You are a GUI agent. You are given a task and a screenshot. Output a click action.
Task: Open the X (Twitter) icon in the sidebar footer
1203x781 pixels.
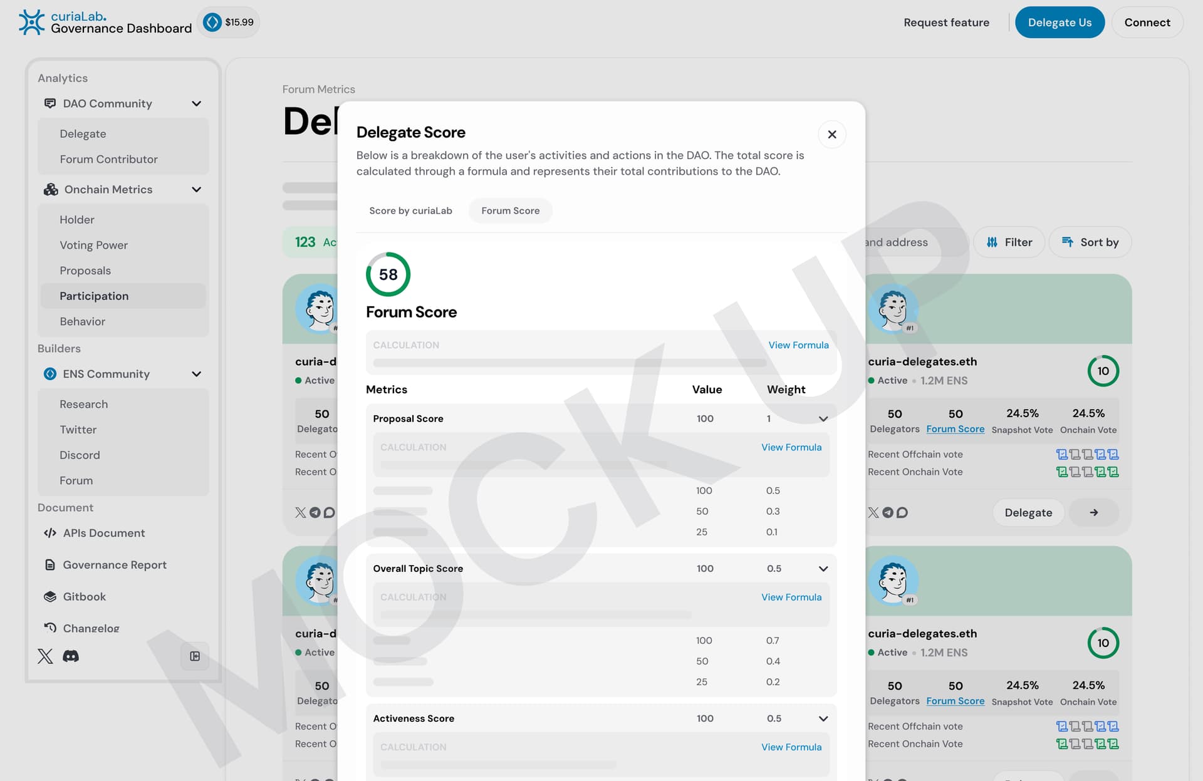(45, 656)
